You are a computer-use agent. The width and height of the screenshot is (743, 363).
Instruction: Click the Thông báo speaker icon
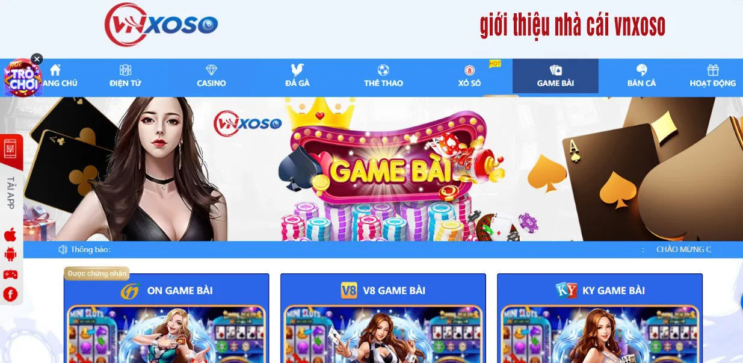tap(63, 249)
